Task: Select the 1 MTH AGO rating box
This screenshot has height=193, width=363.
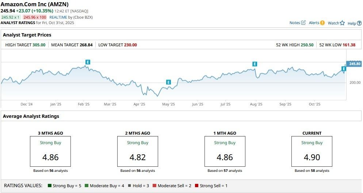Action: [x=225, y=151]
